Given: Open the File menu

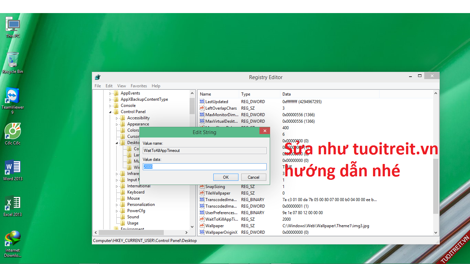Looking at the screenshot, I should point(98,86).
